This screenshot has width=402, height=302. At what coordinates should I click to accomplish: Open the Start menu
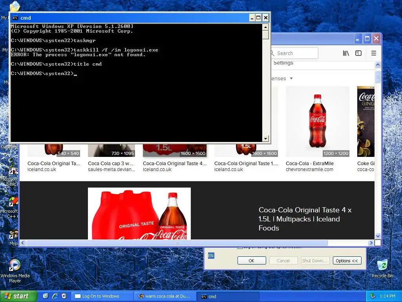(19, 296)
